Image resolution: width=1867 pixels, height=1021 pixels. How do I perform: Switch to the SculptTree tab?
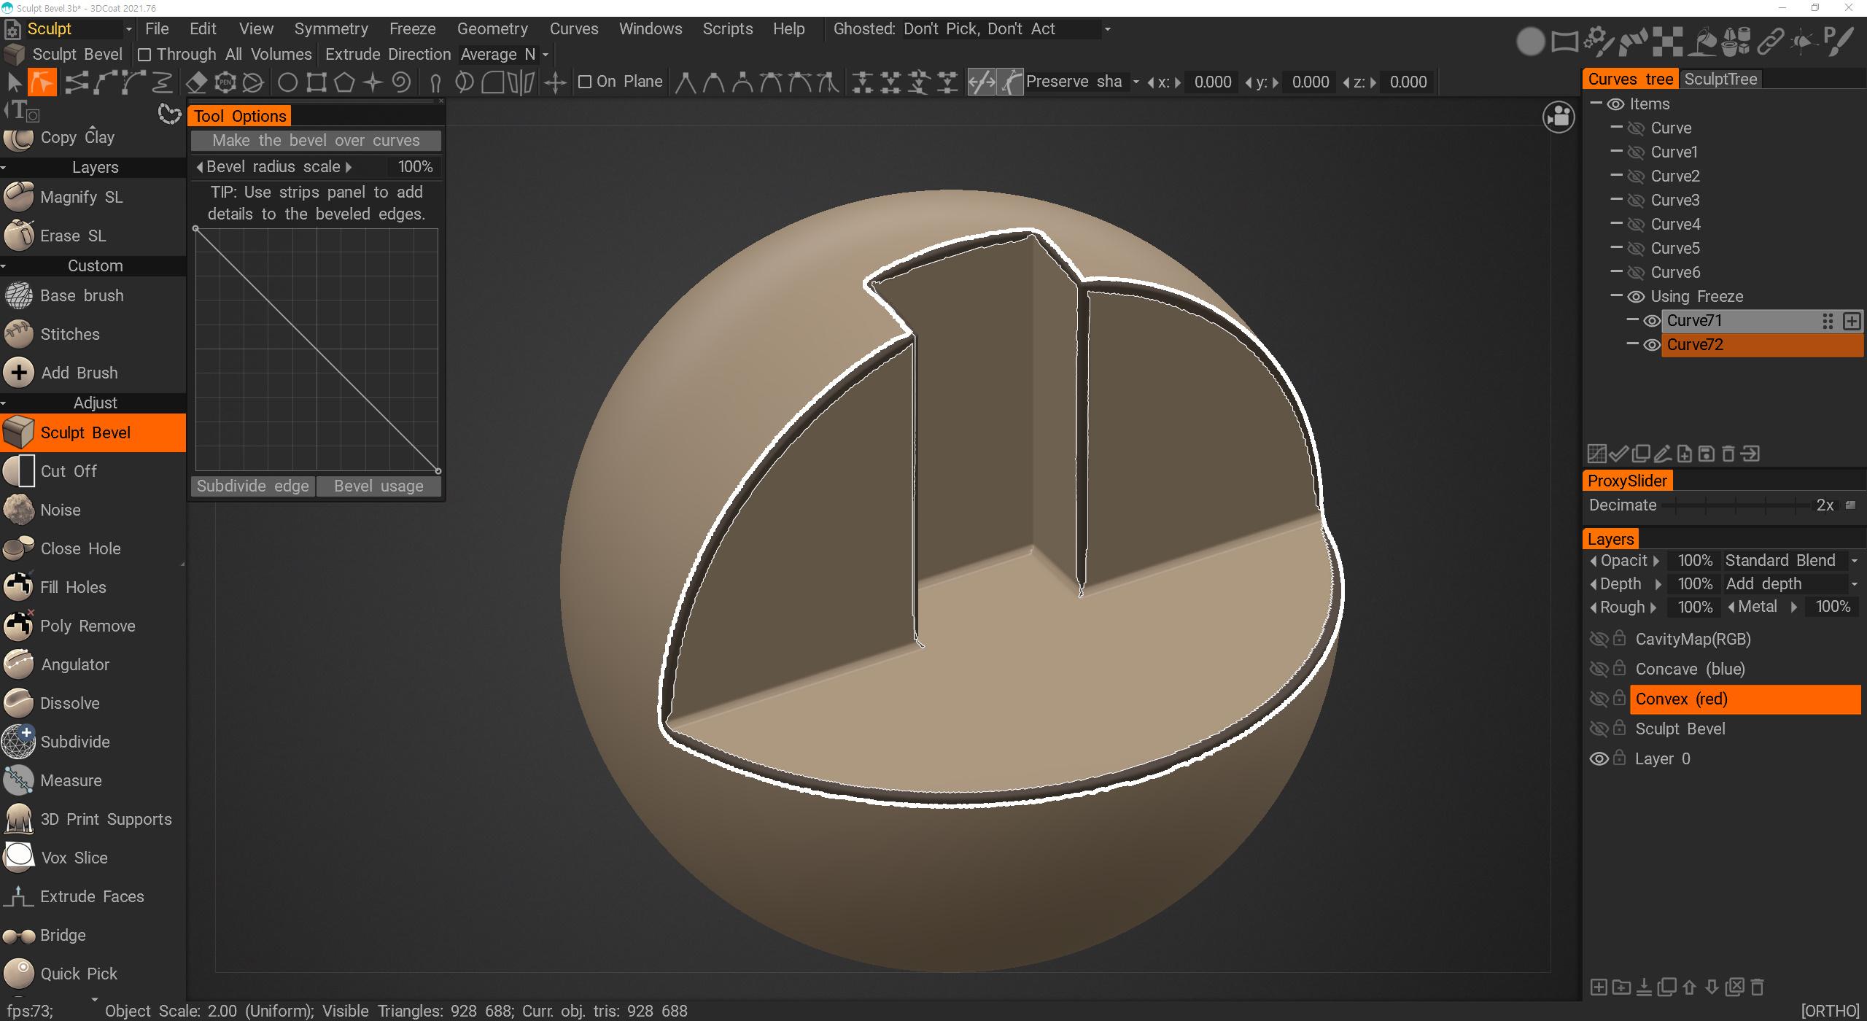point(1720,79)
